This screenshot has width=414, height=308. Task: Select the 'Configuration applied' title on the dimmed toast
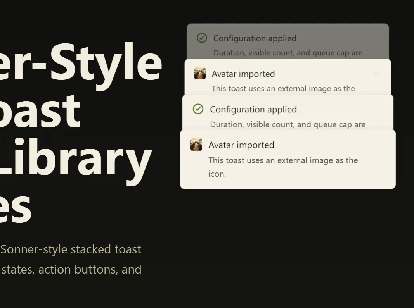(255, 38)
